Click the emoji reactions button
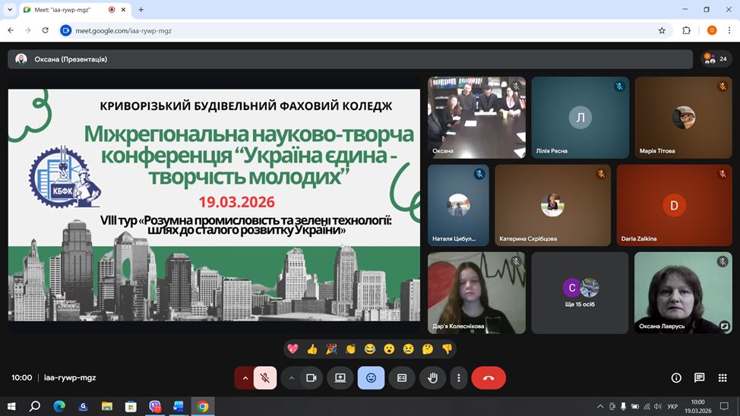 [x=371, y=377]
